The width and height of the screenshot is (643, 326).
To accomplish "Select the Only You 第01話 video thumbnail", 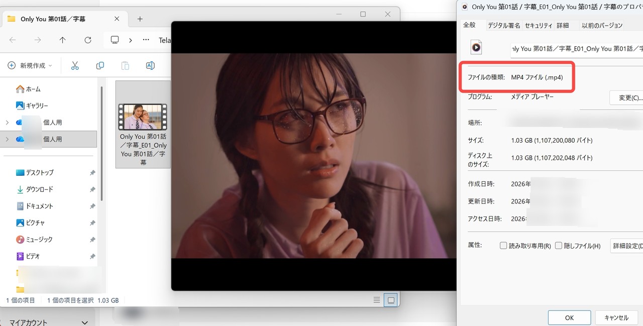I will [x=143, y=116].
